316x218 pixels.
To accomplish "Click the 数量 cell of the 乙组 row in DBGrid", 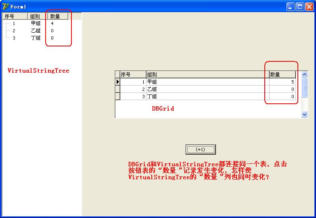I will [x=283, y=89].
